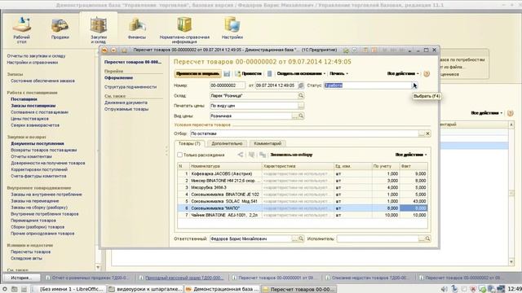
Task: Click the Заполнить по отбору button
Action: [x=291, y=155]
